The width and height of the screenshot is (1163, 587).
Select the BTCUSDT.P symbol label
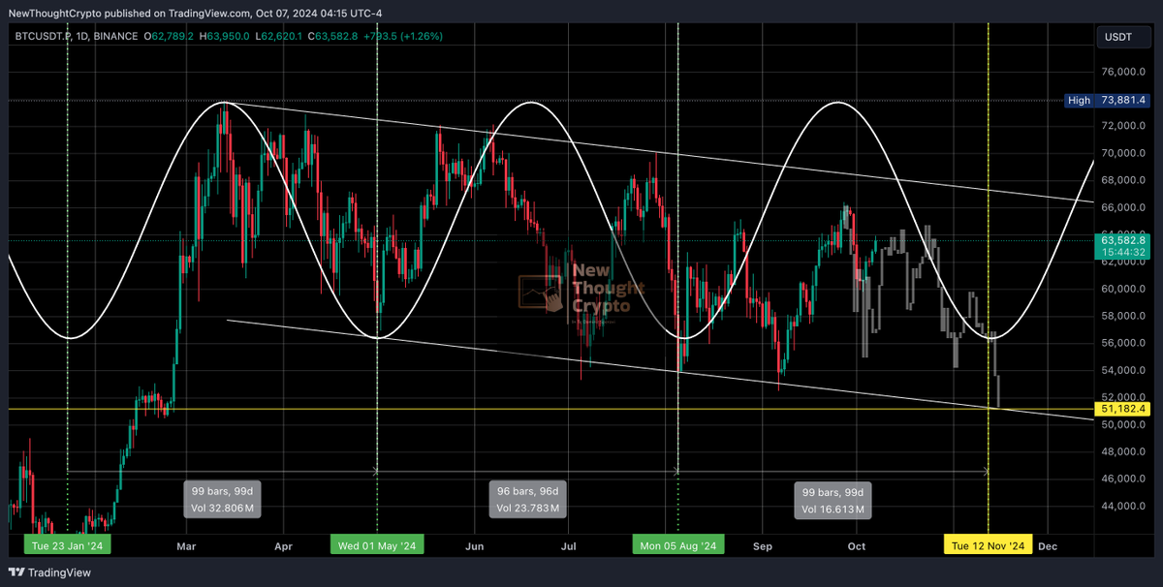[43, 37]
